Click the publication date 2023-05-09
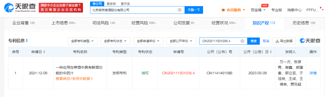325x97 pixels. pos(257,73)
